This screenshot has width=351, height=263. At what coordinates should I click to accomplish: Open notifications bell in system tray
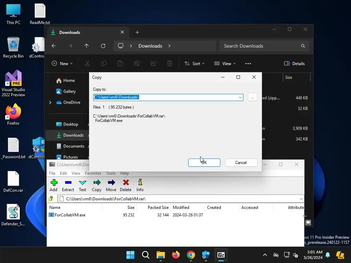pyautogui.click(x=328, y=255)
